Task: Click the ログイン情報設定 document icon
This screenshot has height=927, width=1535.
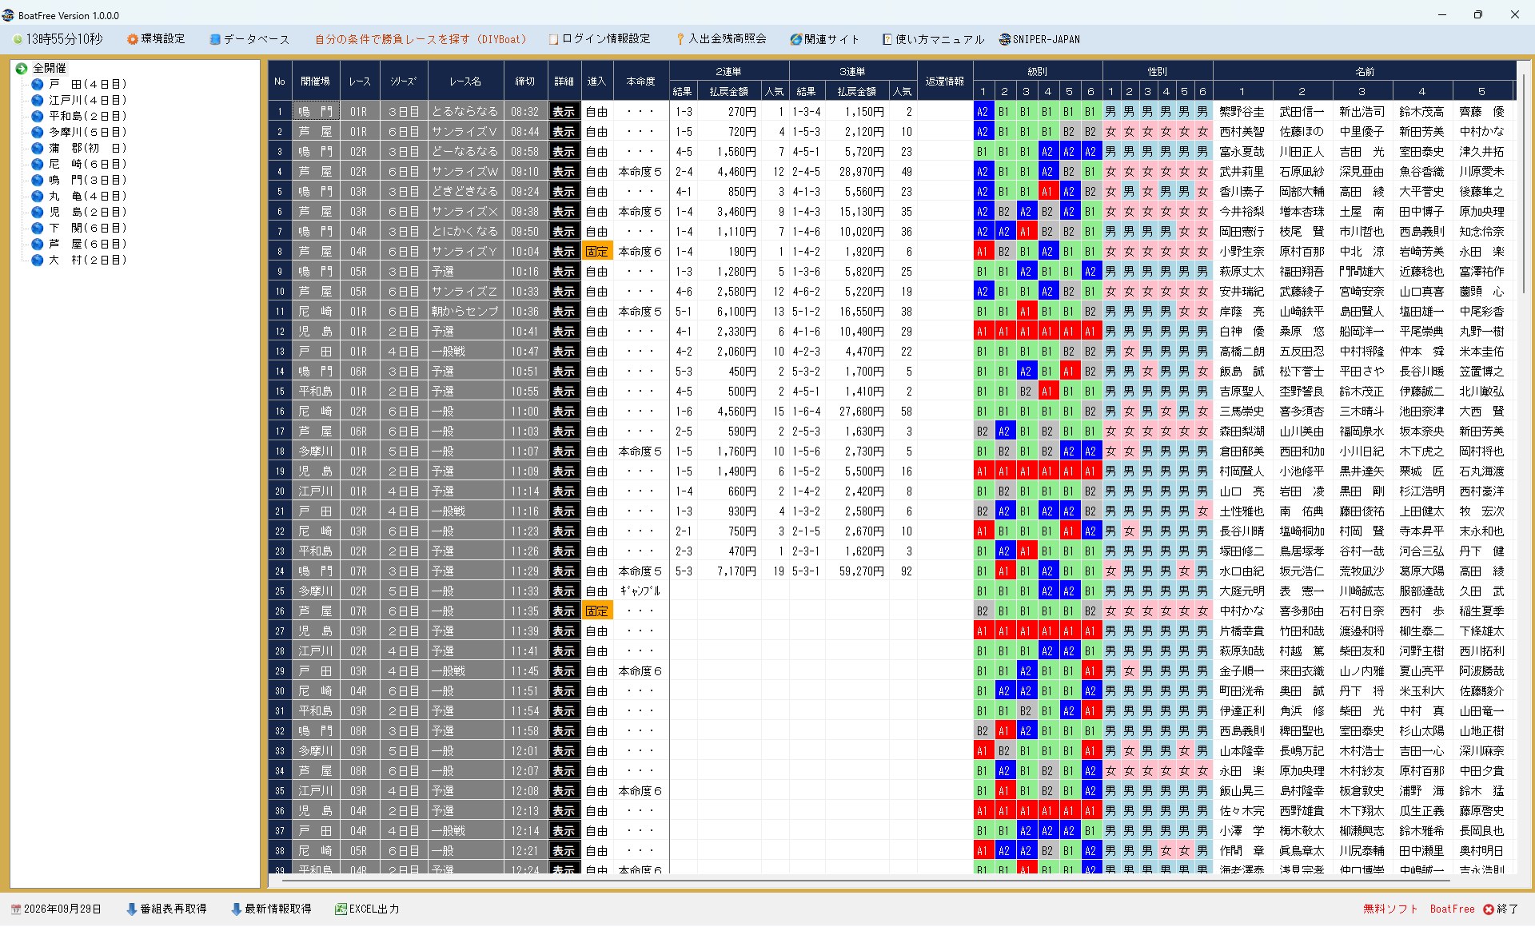Action: coord(553,39)
